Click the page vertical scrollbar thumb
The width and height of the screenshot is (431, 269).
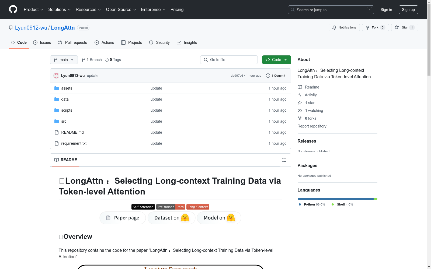[429, 40]
